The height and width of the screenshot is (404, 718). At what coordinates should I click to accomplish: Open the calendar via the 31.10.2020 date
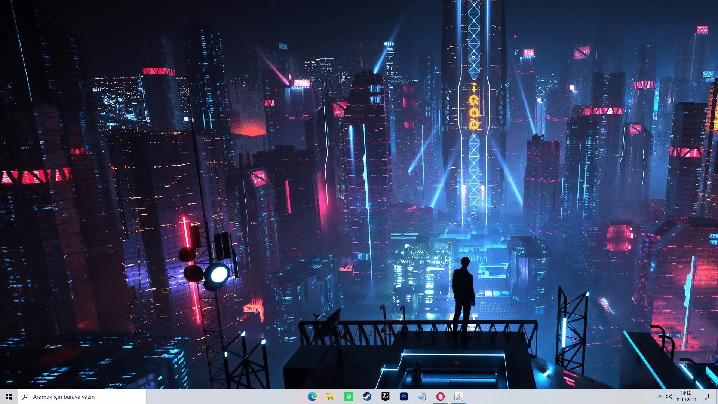(x=685, y=400)
